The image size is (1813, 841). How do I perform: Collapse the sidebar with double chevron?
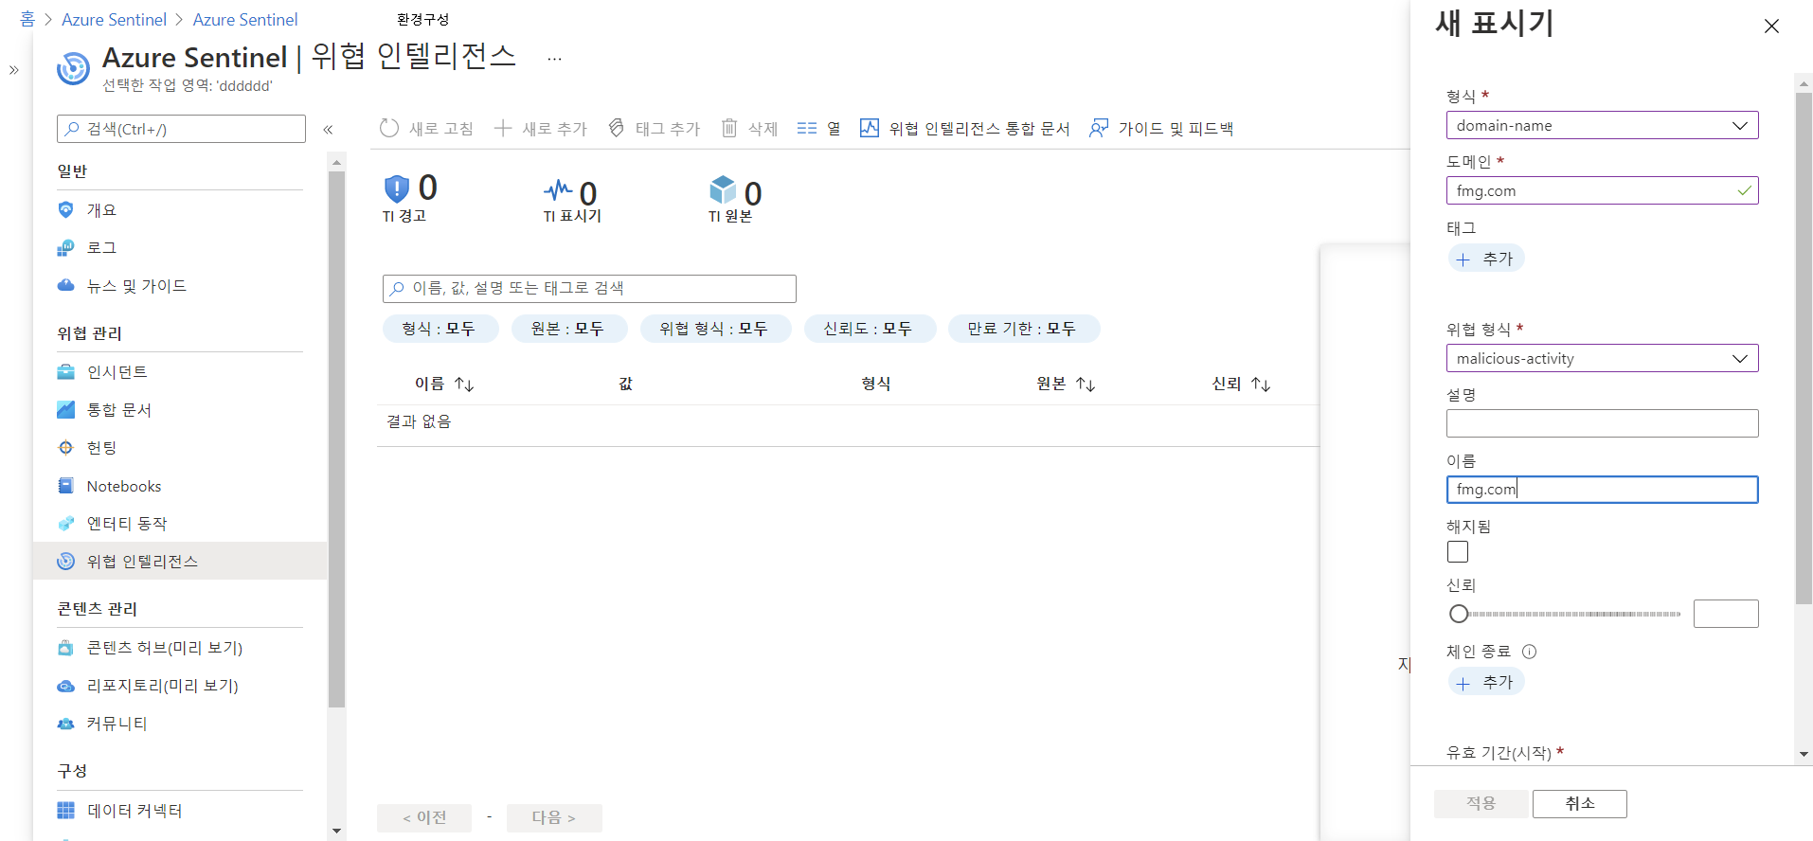328,130
